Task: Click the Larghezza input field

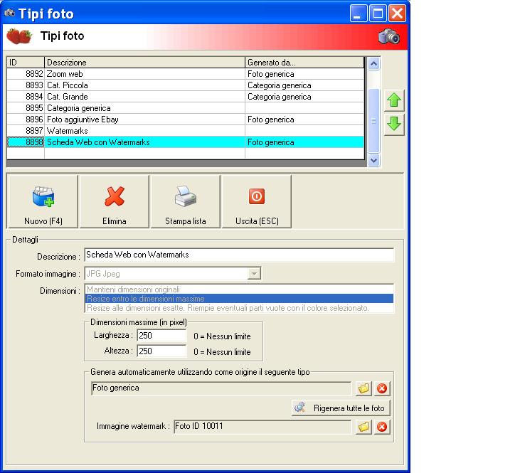Action: [x=161, y=335]
